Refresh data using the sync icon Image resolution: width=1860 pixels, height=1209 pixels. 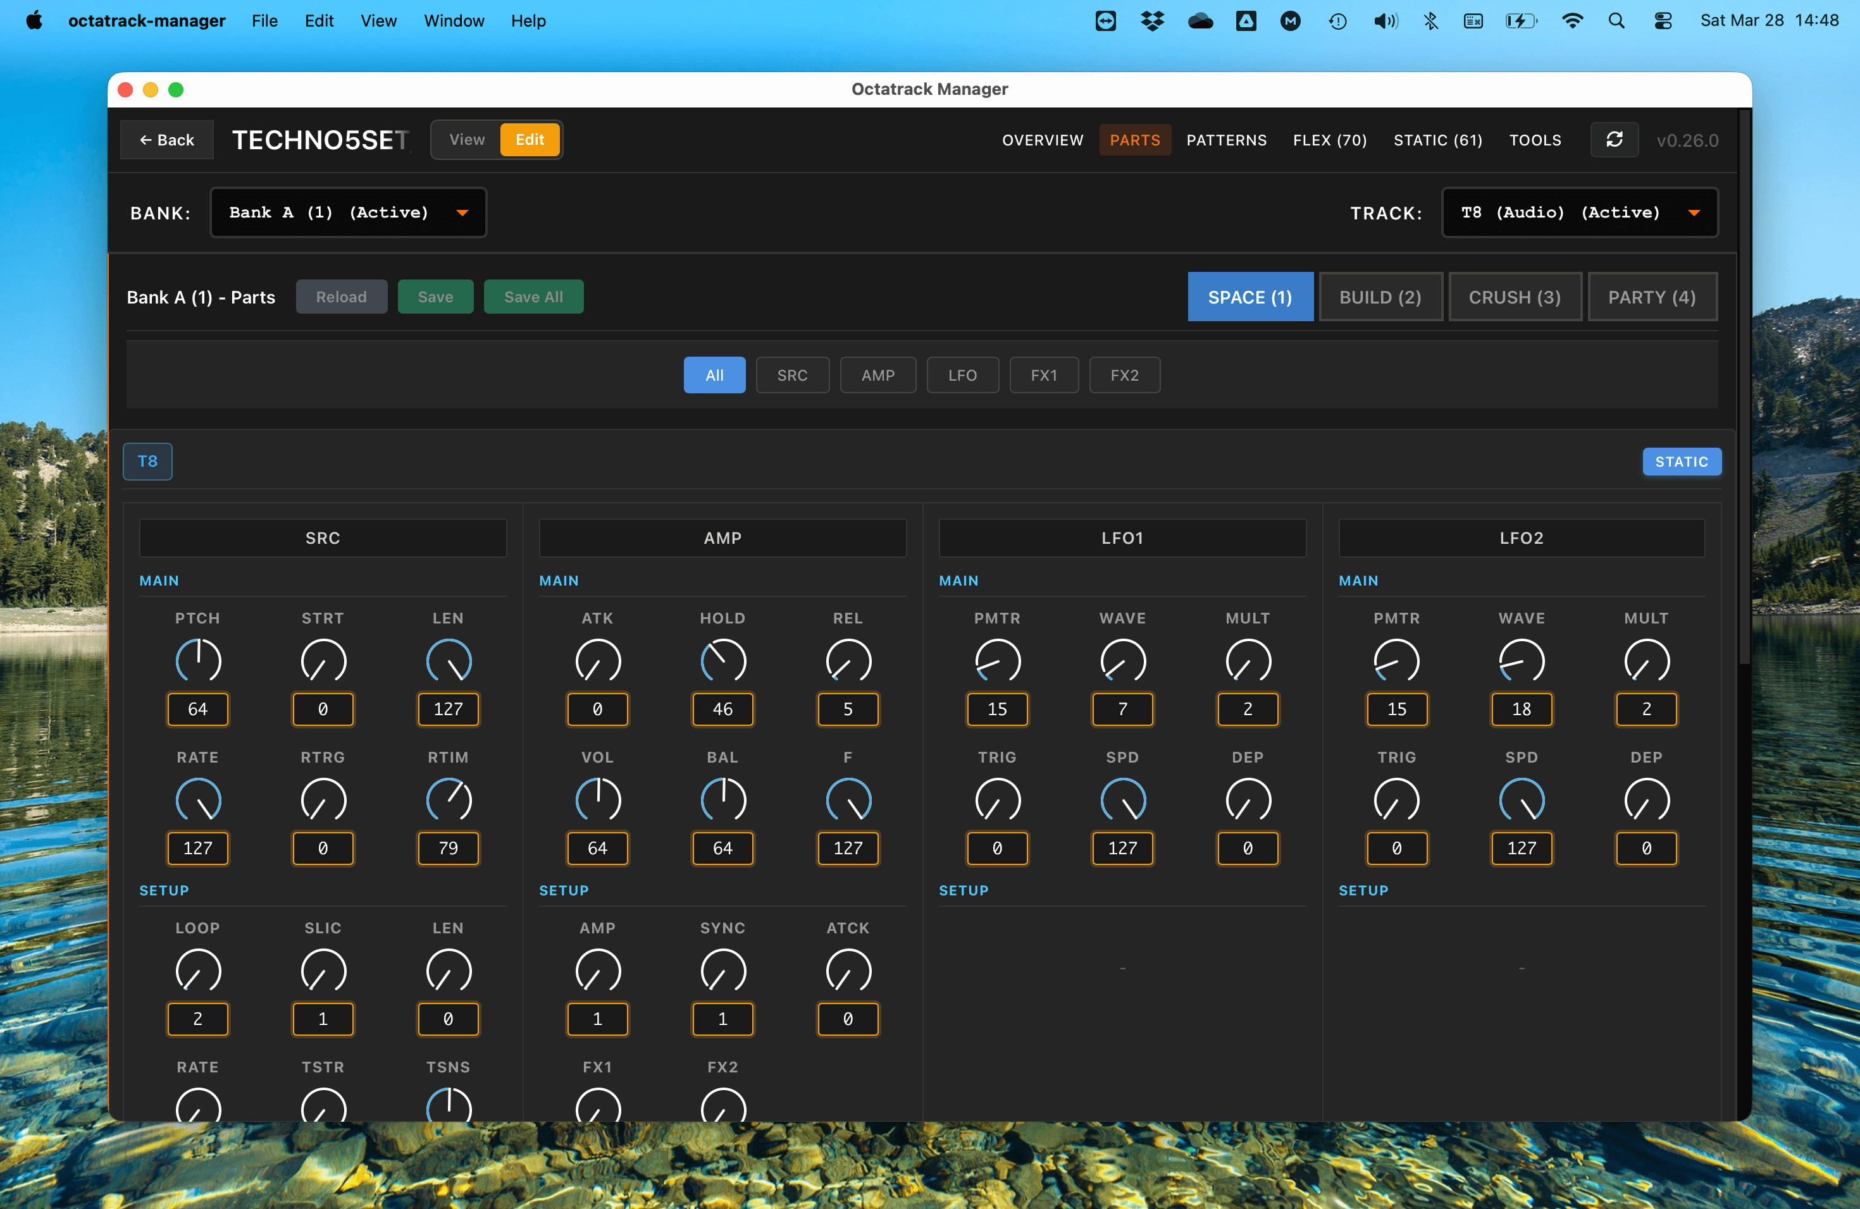(x=1615, y=140)
